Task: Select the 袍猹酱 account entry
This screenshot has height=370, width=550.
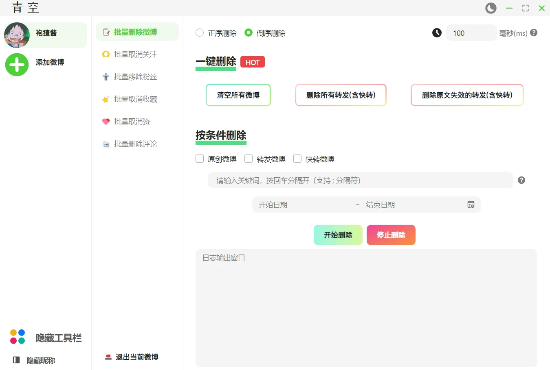Action: click(x=46, y=35)
